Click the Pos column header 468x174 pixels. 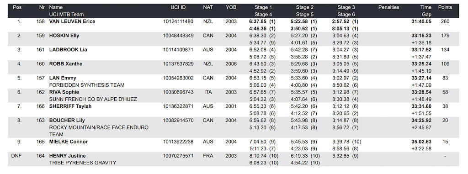tap(17, 7)
